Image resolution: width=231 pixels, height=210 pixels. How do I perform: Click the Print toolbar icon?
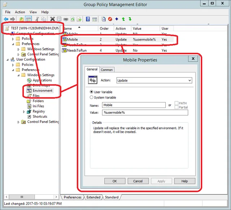66,19
